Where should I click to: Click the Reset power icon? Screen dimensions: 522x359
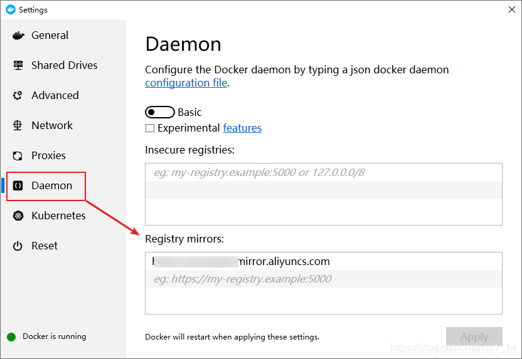coord(18,246)
